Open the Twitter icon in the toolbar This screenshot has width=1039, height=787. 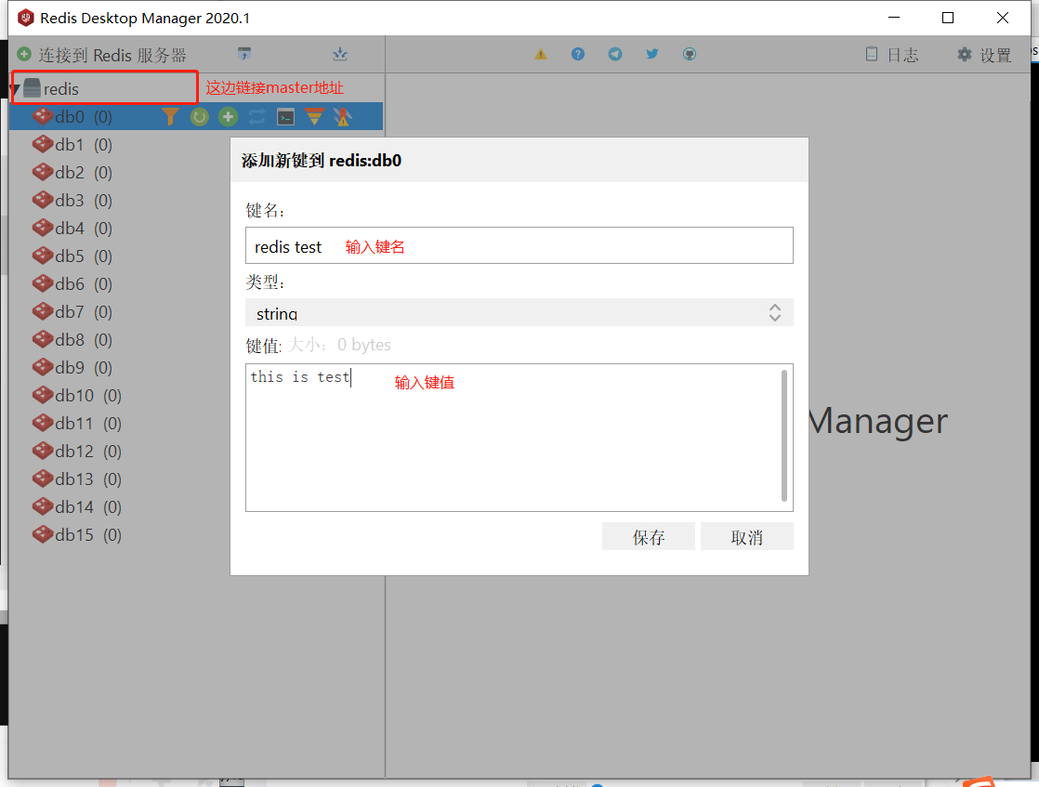pyautogui.click(x=652, y=54)
